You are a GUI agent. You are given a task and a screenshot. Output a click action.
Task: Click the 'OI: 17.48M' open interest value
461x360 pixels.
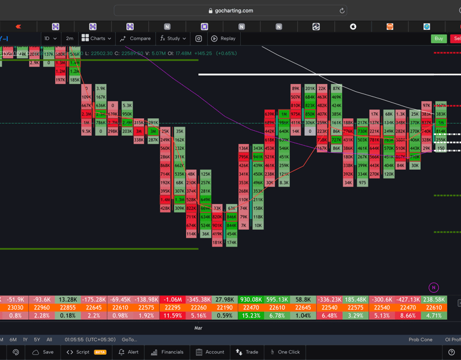tap(179, 53)
